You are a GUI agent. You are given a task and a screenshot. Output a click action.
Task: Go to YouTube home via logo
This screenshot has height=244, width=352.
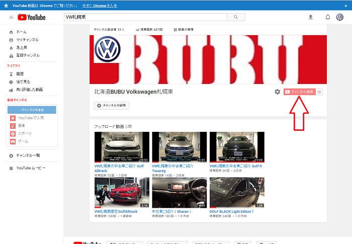tap(31, 17)
